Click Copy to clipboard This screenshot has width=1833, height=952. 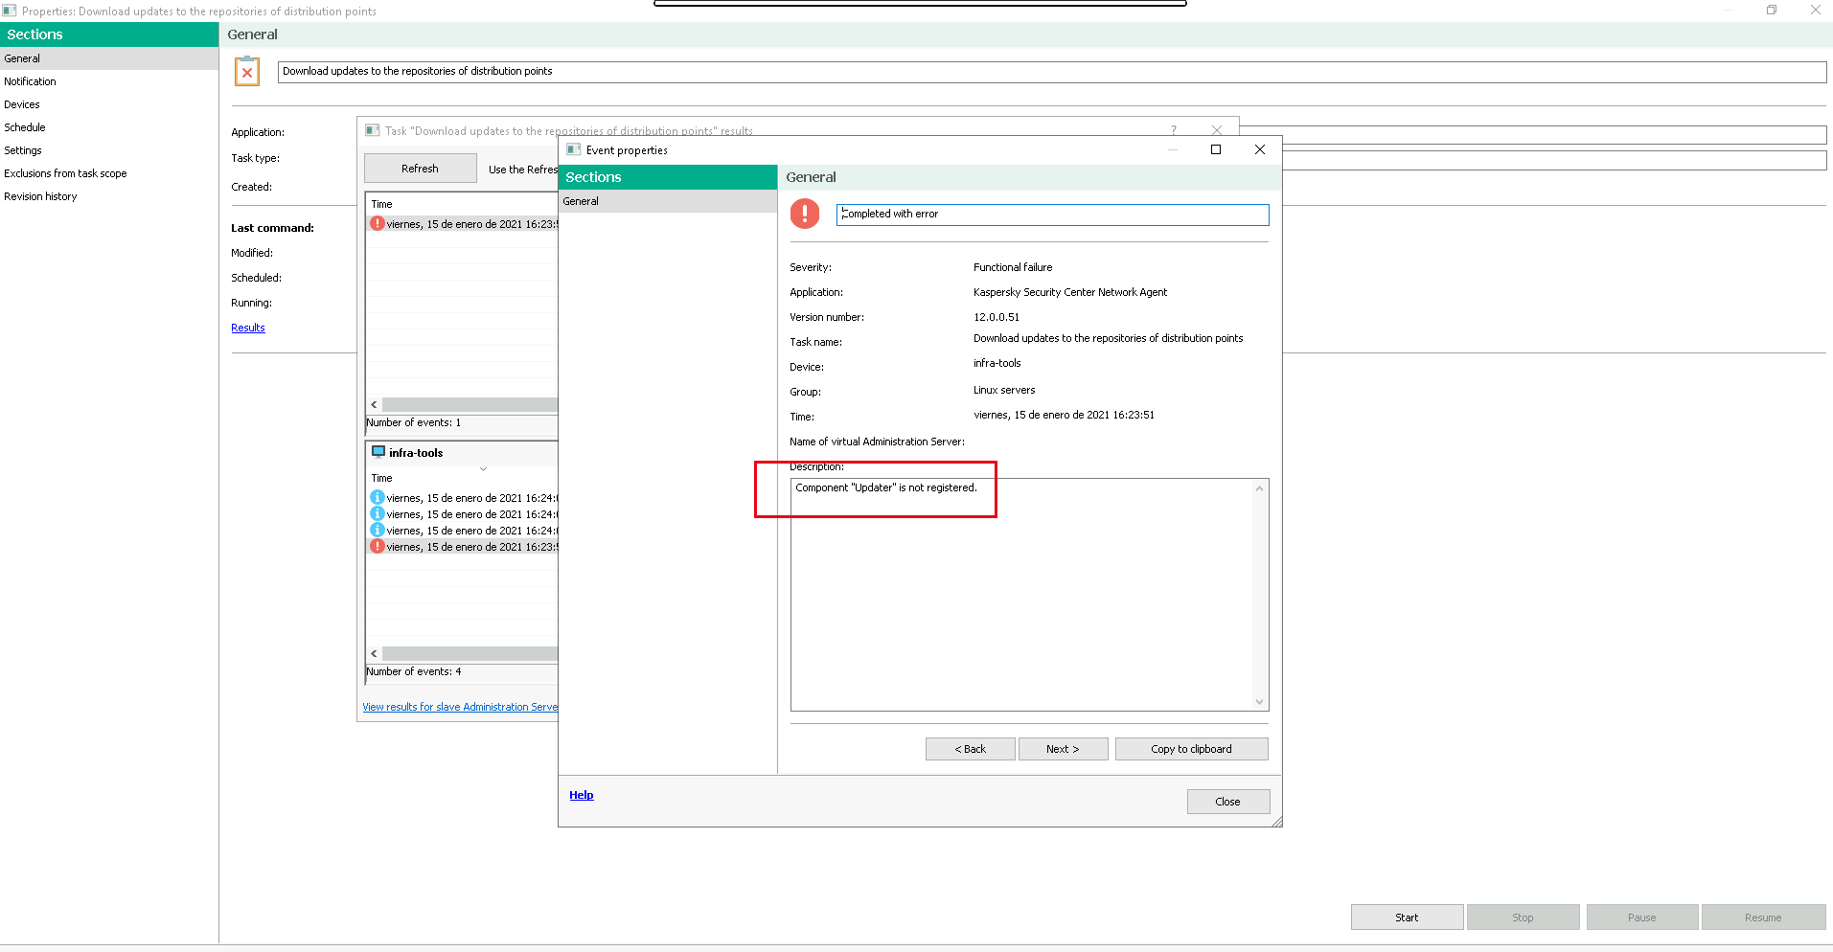1191,749
